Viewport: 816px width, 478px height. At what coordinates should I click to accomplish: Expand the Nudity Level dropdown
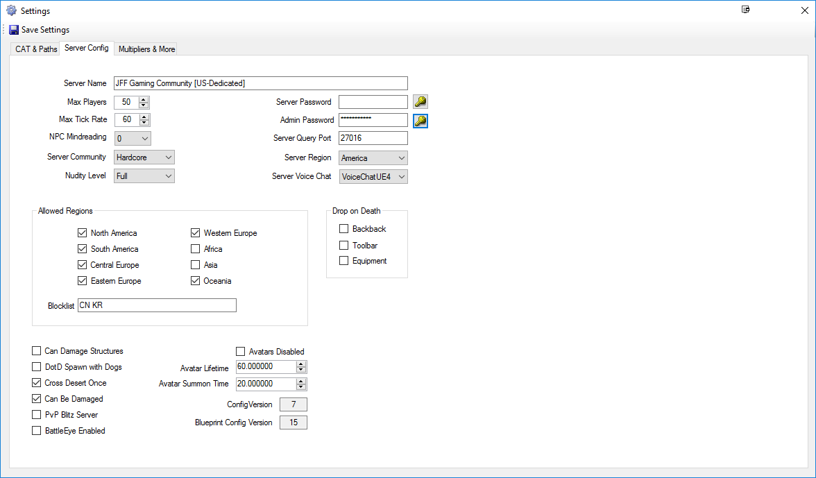[x=144, y=176]
